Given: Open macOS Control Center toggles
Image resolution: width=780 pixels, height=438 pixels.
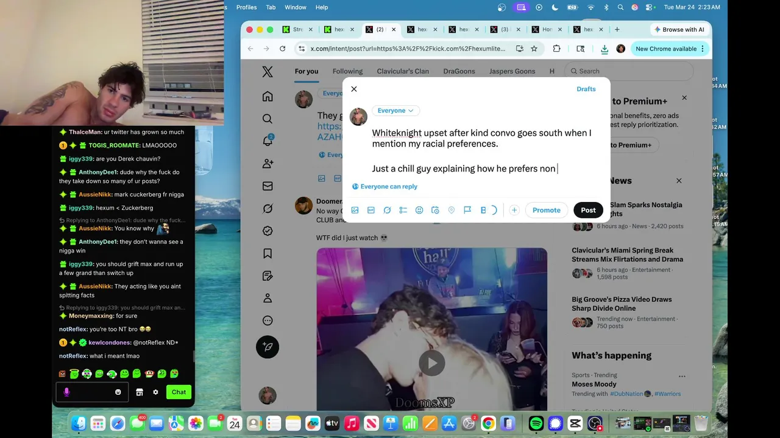Looking at the screenshot, I should [650, 7].
